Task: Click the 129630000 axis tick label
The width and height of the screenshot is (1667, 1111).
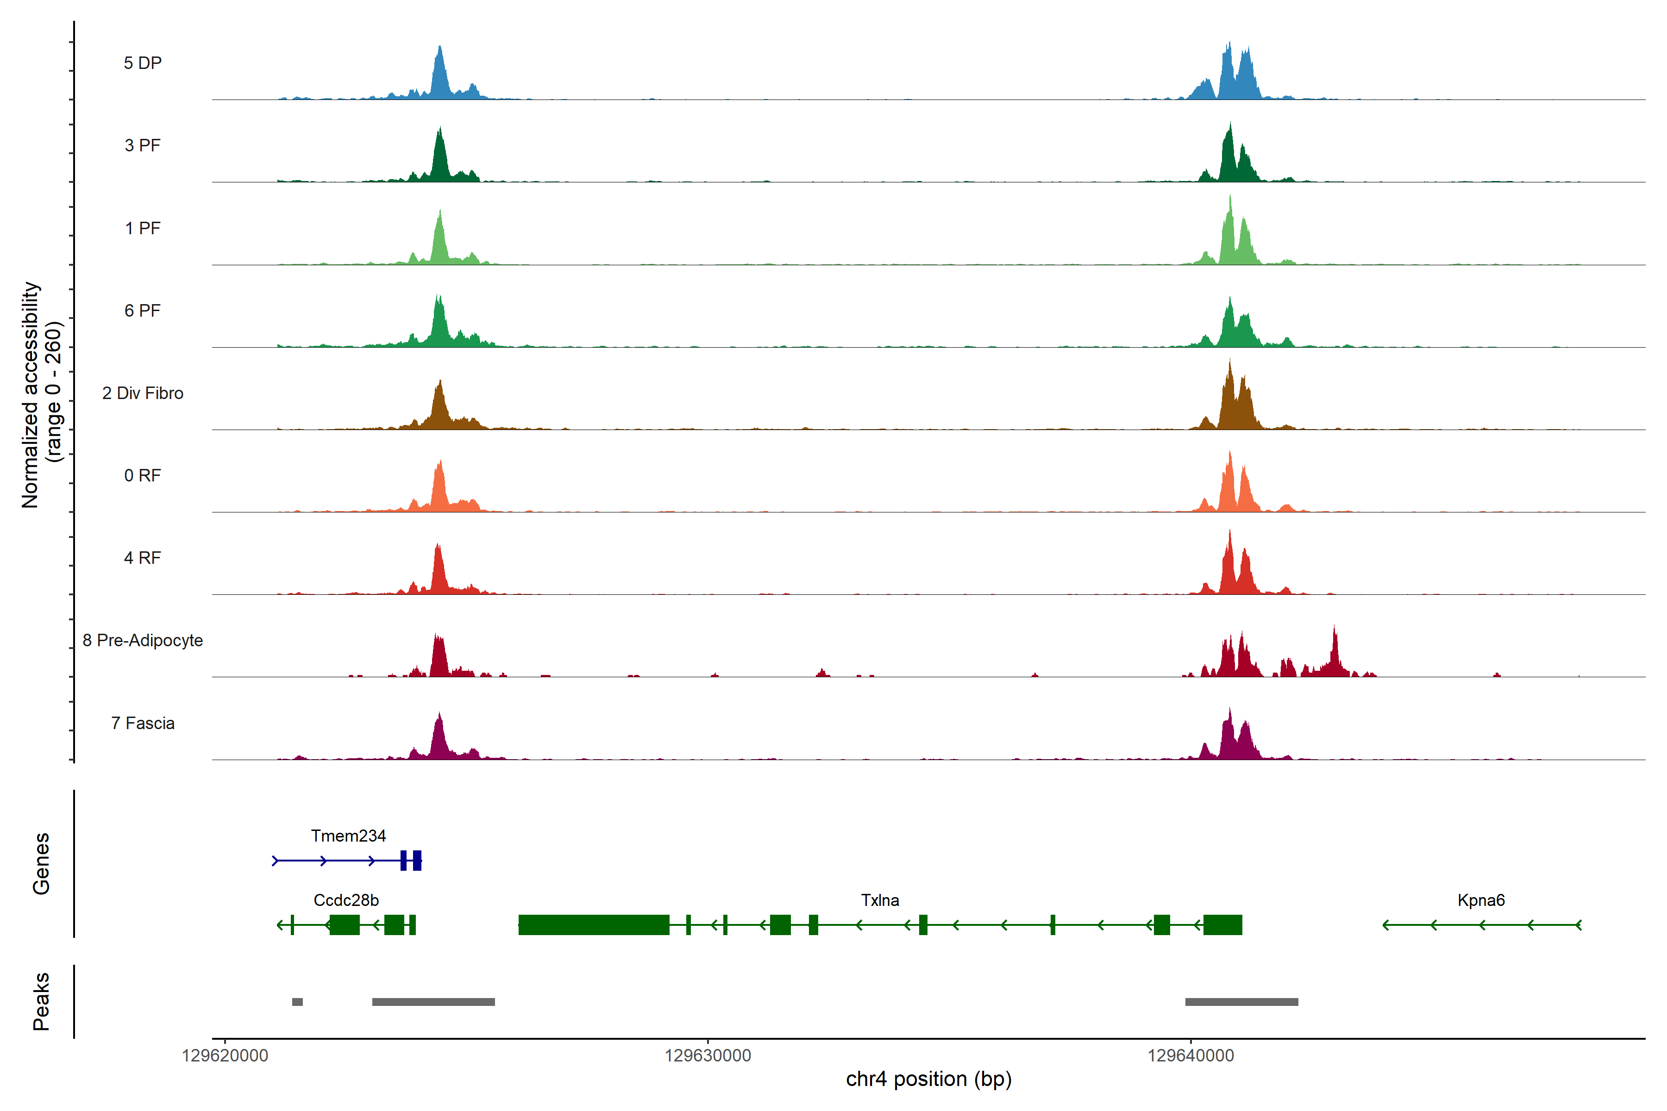Action: 708,1056
